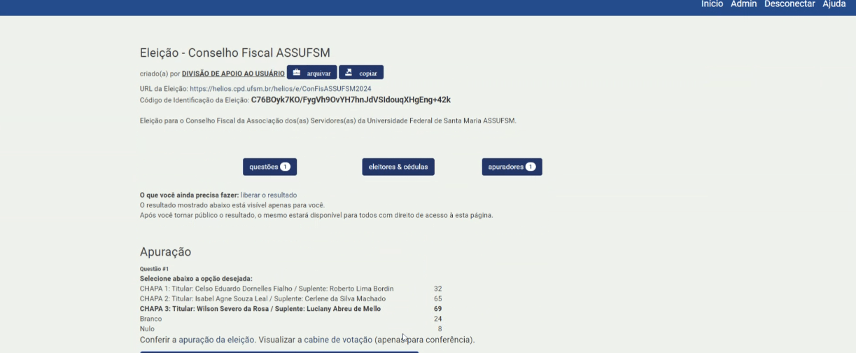Click the election identification code text
This screenshot has height=353, width=856.
tap(351, 100)
